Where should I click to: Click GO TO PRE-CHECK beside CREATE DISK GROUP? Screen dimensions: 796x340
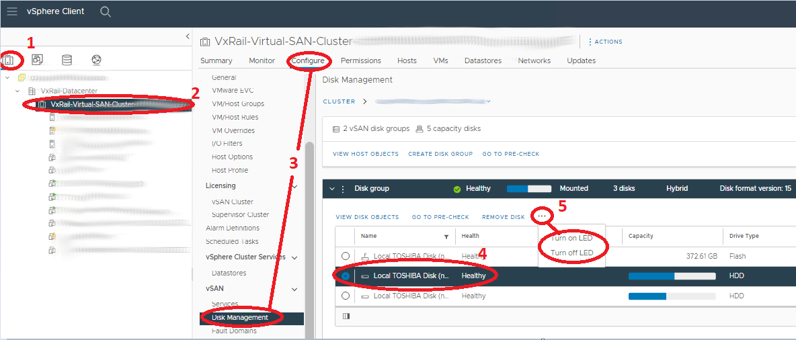[511, 154]
